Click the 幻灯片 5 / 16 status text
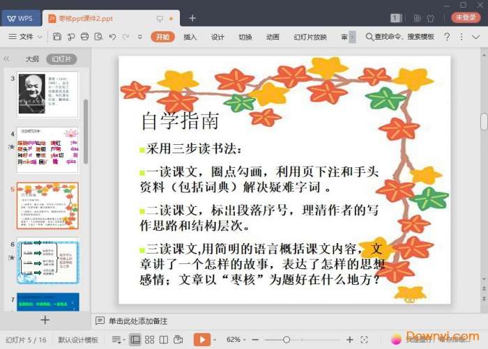Viewport: 488px width, 349px height. pyautogui.click(x=26, y=340)
